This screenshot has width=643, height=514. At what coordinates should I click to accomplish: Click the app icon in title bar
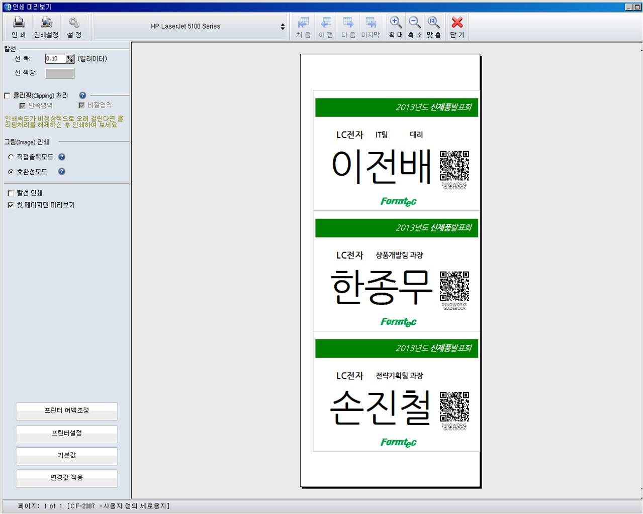[7, 7]
